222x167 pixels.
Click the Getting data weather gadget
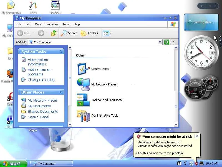[201, 22]
